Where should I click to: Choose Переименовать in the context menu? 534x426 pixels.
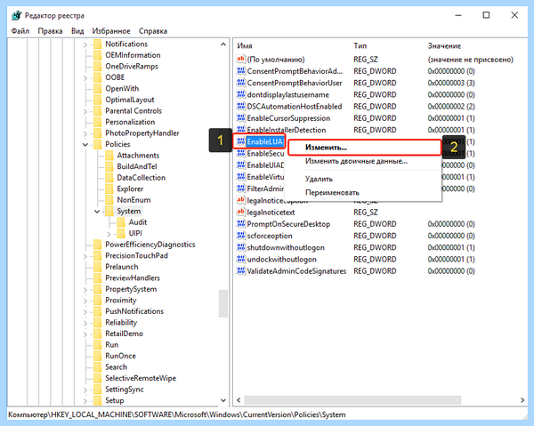pyautogui.click(x=363, y=193)
